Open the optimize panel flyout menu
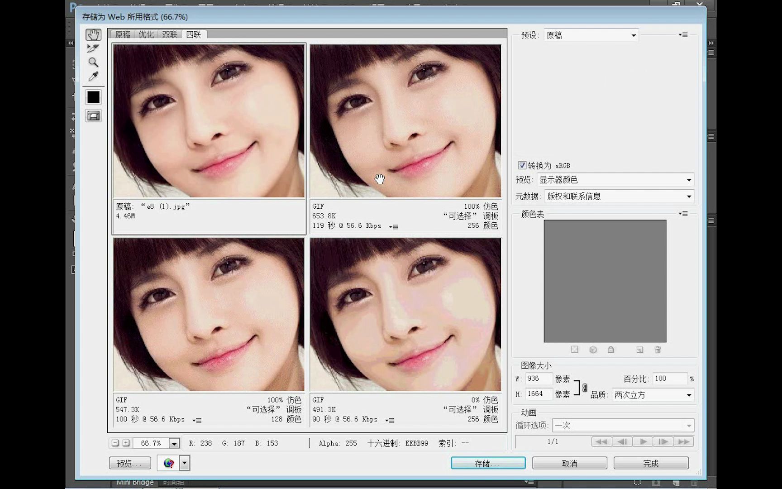This screenshot has width=782, height=489. (x=683, y=35)
